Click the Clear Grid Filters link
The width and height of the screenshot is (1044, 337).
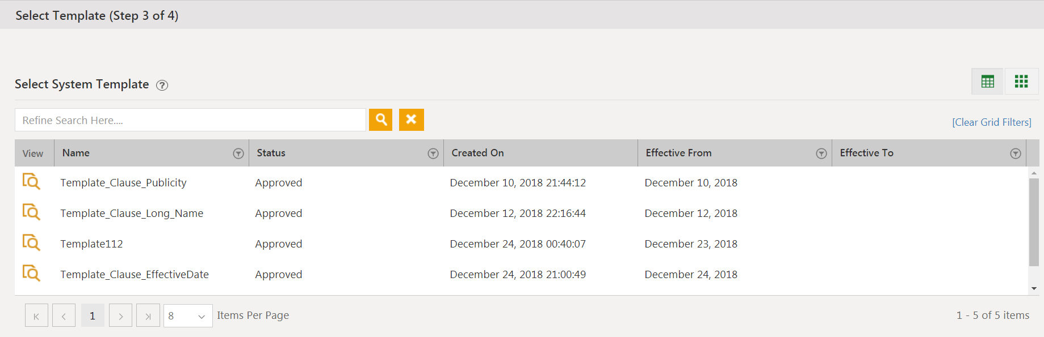pos(991,122)
